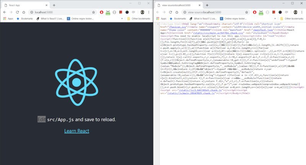This screenshot has width=306, height=165.
Task: Click the address bar showing localhost:5000
Action: click(x=62, y=12)
